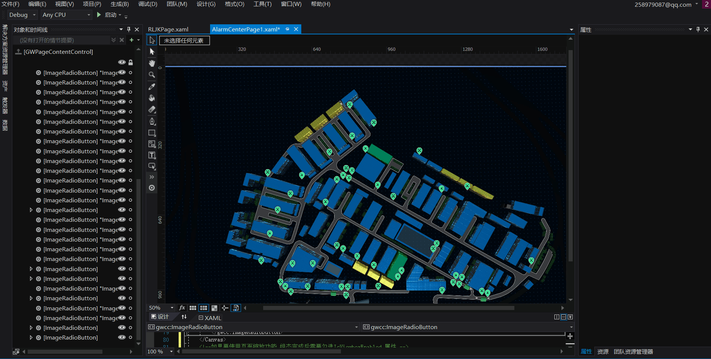Click the designer horizontal scrollbar
Image resolution: width=711 pixels, height=359 pixels.
(388, 308)
